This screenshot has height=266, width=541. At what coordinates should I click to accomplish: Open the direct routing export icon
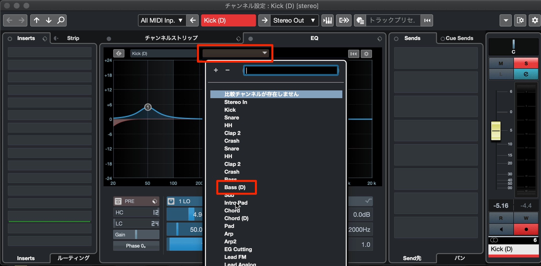[x=344, y=20]
